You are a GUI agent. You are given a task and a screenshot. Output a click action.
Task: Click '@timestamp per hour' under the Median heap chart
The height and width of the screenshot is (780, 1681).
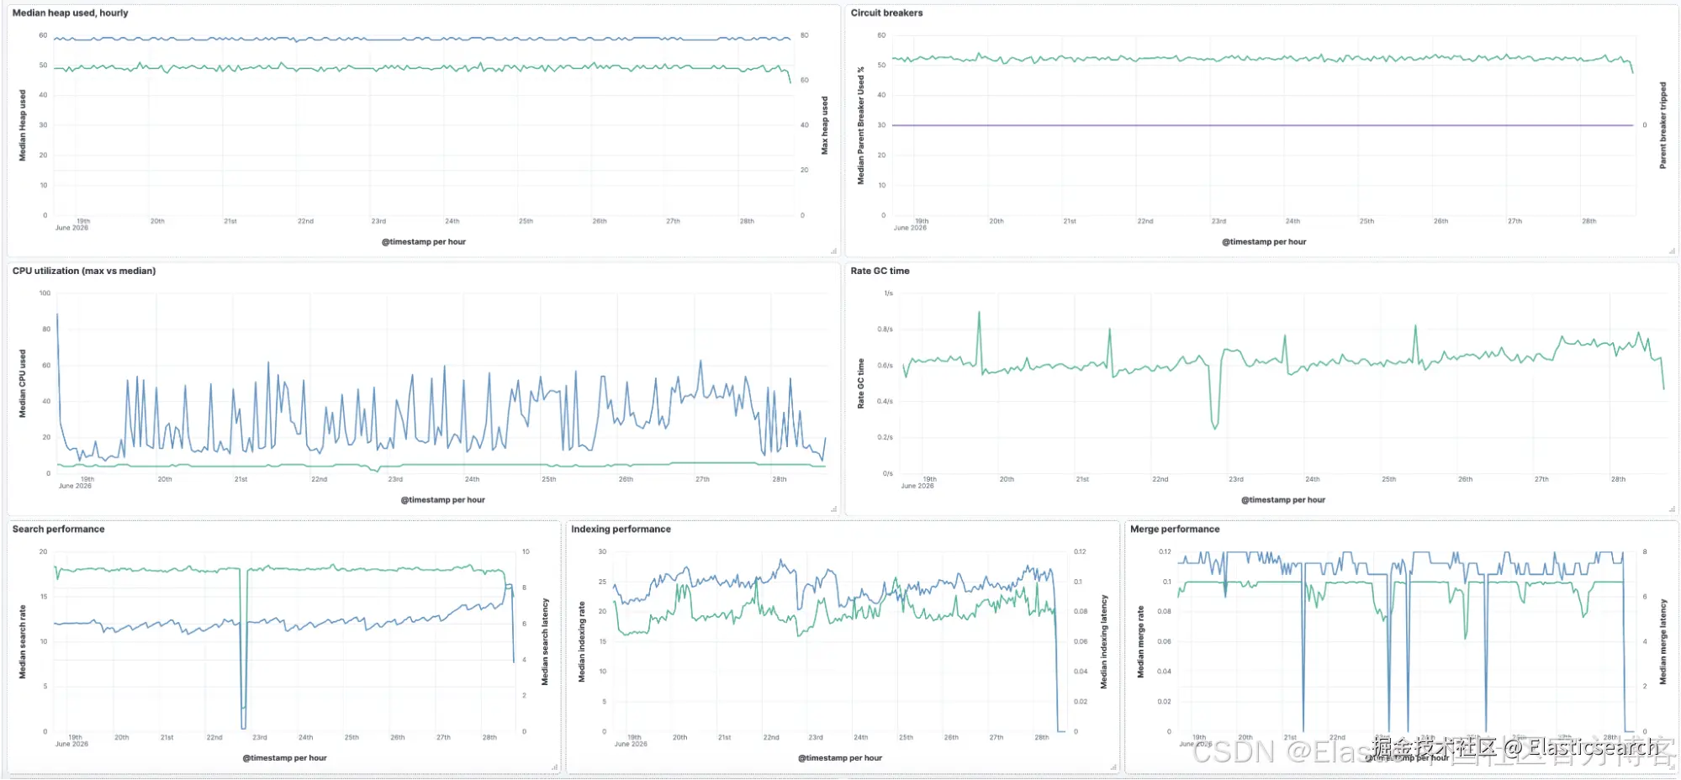click(x=424, y=242)
